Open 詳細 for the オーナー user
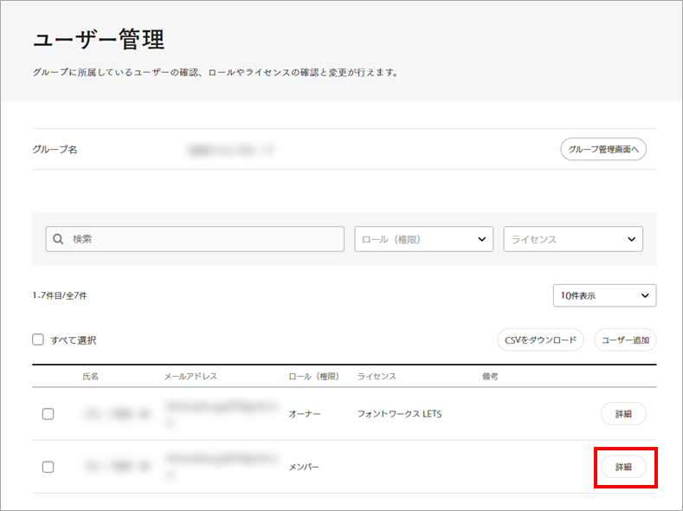 [x=623, y=414]
